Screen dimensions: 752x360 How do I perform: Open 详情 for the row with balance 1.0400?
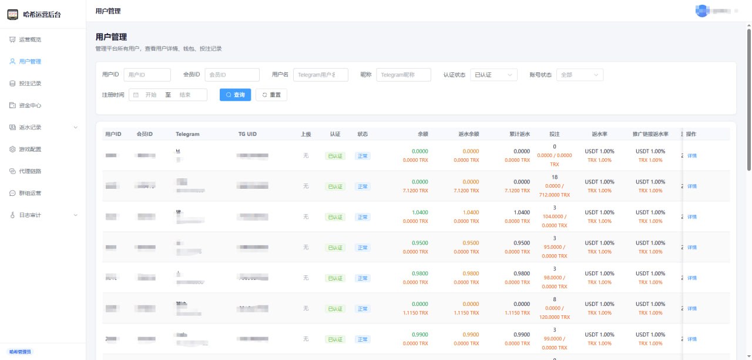pos(692,217)
